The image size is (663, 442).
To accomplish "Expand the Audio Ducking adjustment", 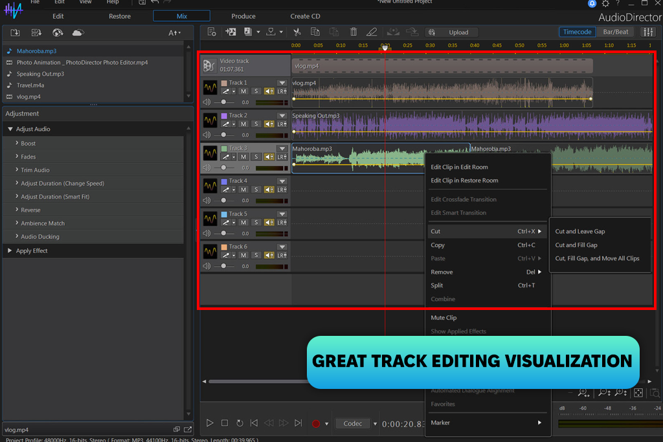I will click(x=17, y=236).
